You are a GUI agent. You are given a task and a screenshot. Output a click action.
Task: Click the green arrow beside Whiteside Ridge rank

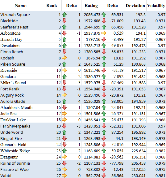tap(64, 151)
